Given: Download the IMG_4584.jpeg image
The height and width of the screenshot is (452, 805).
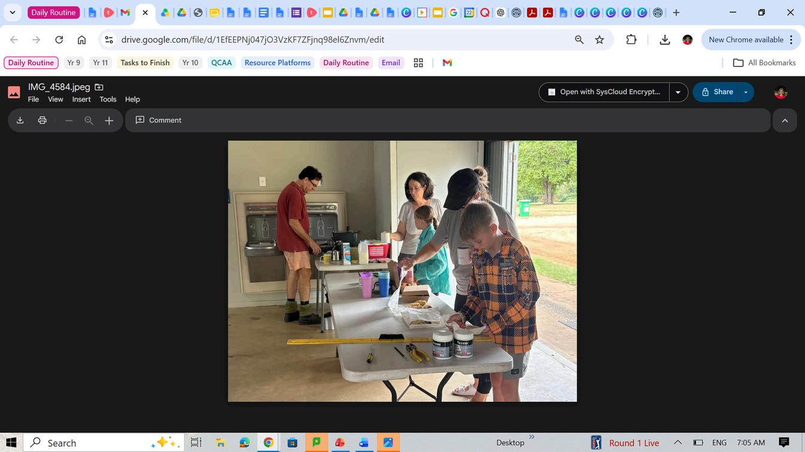Looking at the screenshot, I should click(20, 120).
